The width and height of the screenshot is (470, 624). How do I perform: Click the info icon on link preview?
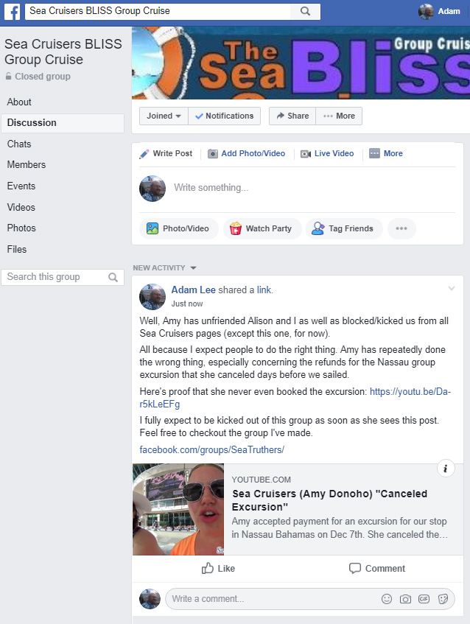[x=446, y=469]
